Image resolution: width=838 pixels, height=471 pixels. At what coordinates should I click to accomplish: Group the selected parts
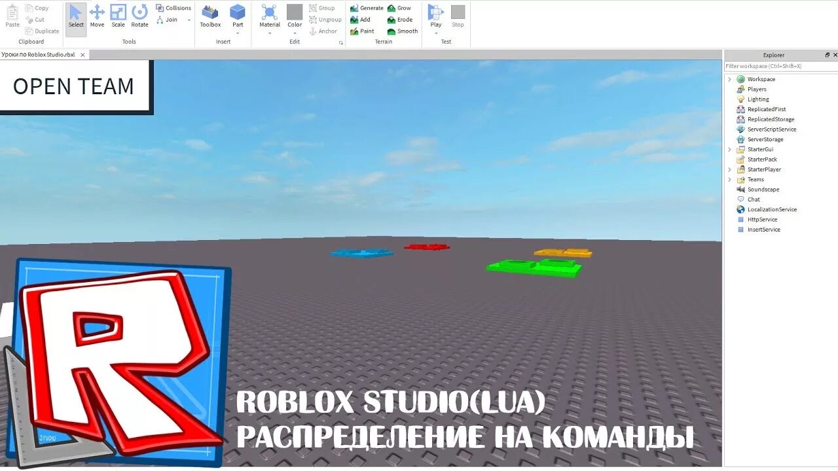click(321, 8)
